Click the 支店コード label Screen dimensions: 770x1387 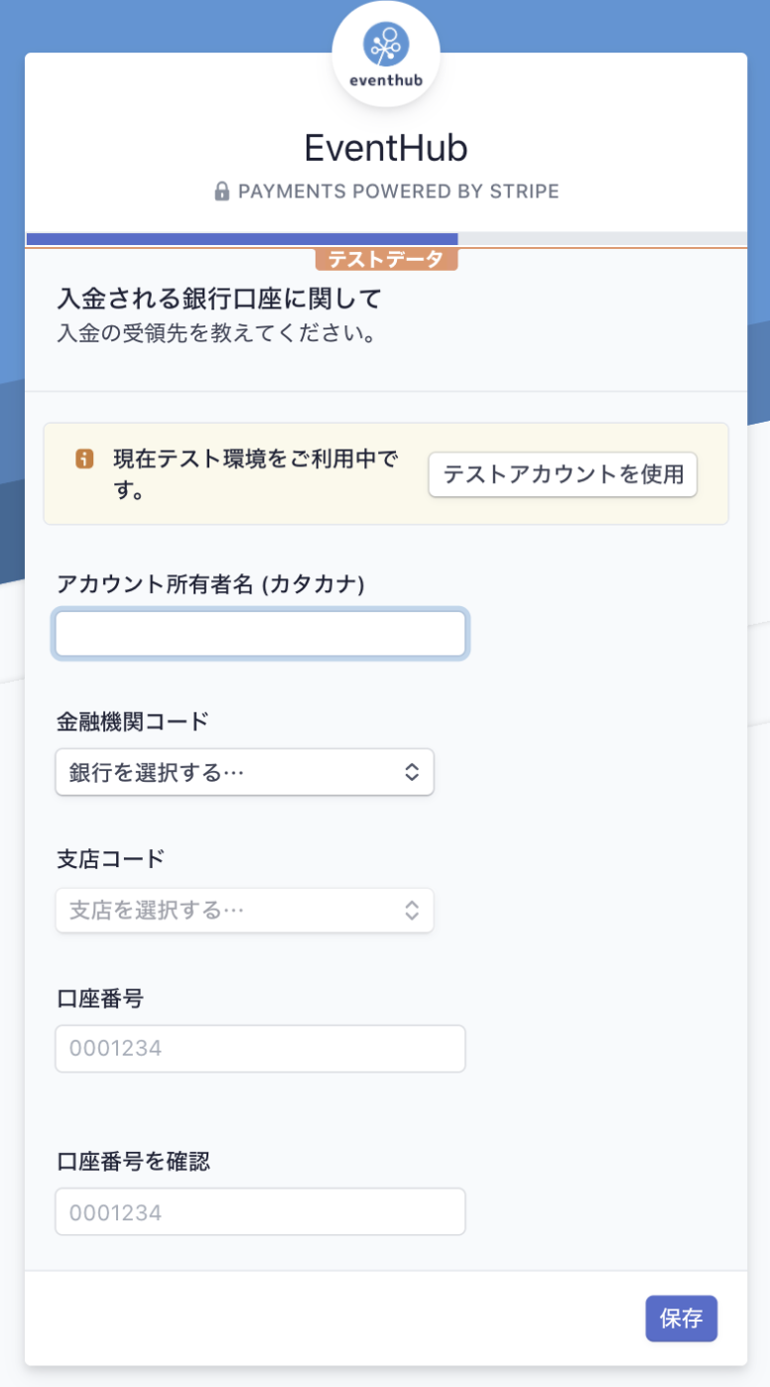111,859
